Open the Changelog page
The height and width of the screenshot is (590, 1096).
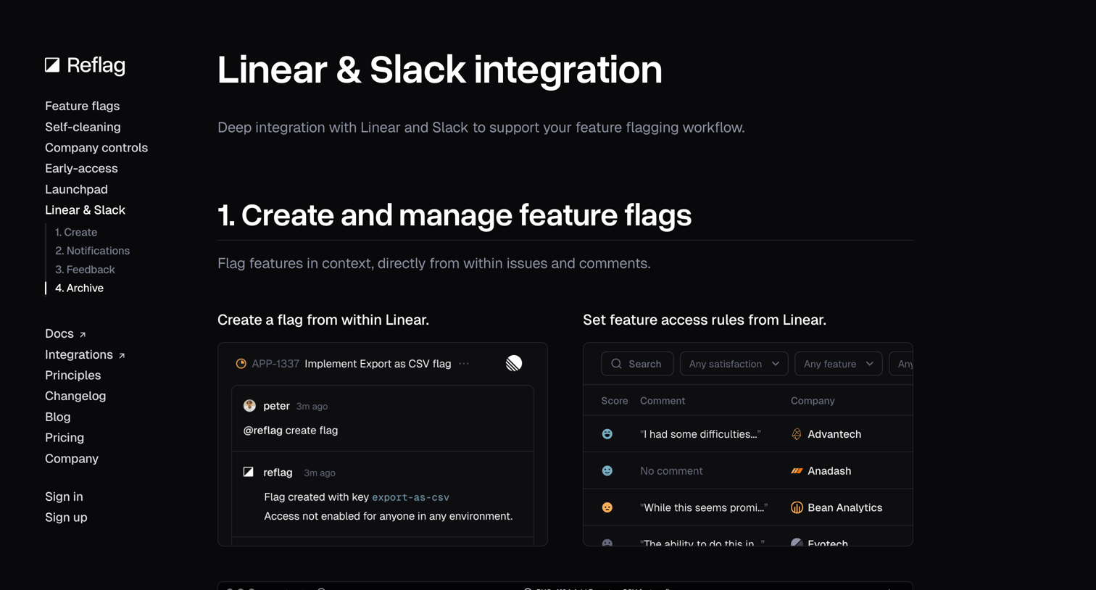pos(75,396)
